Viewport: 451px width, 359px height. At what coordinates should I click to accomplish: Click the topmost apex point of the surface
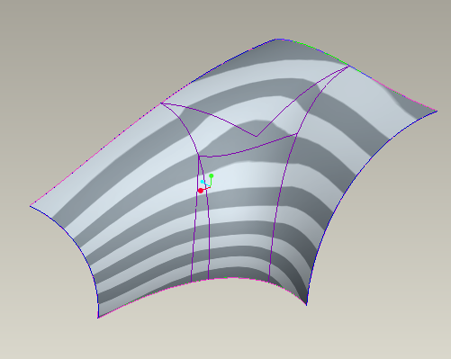277,39
